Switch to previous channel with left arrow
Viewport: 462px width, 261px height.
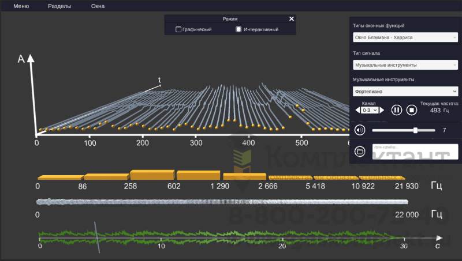pyautogui.click(x=357, y=109)
